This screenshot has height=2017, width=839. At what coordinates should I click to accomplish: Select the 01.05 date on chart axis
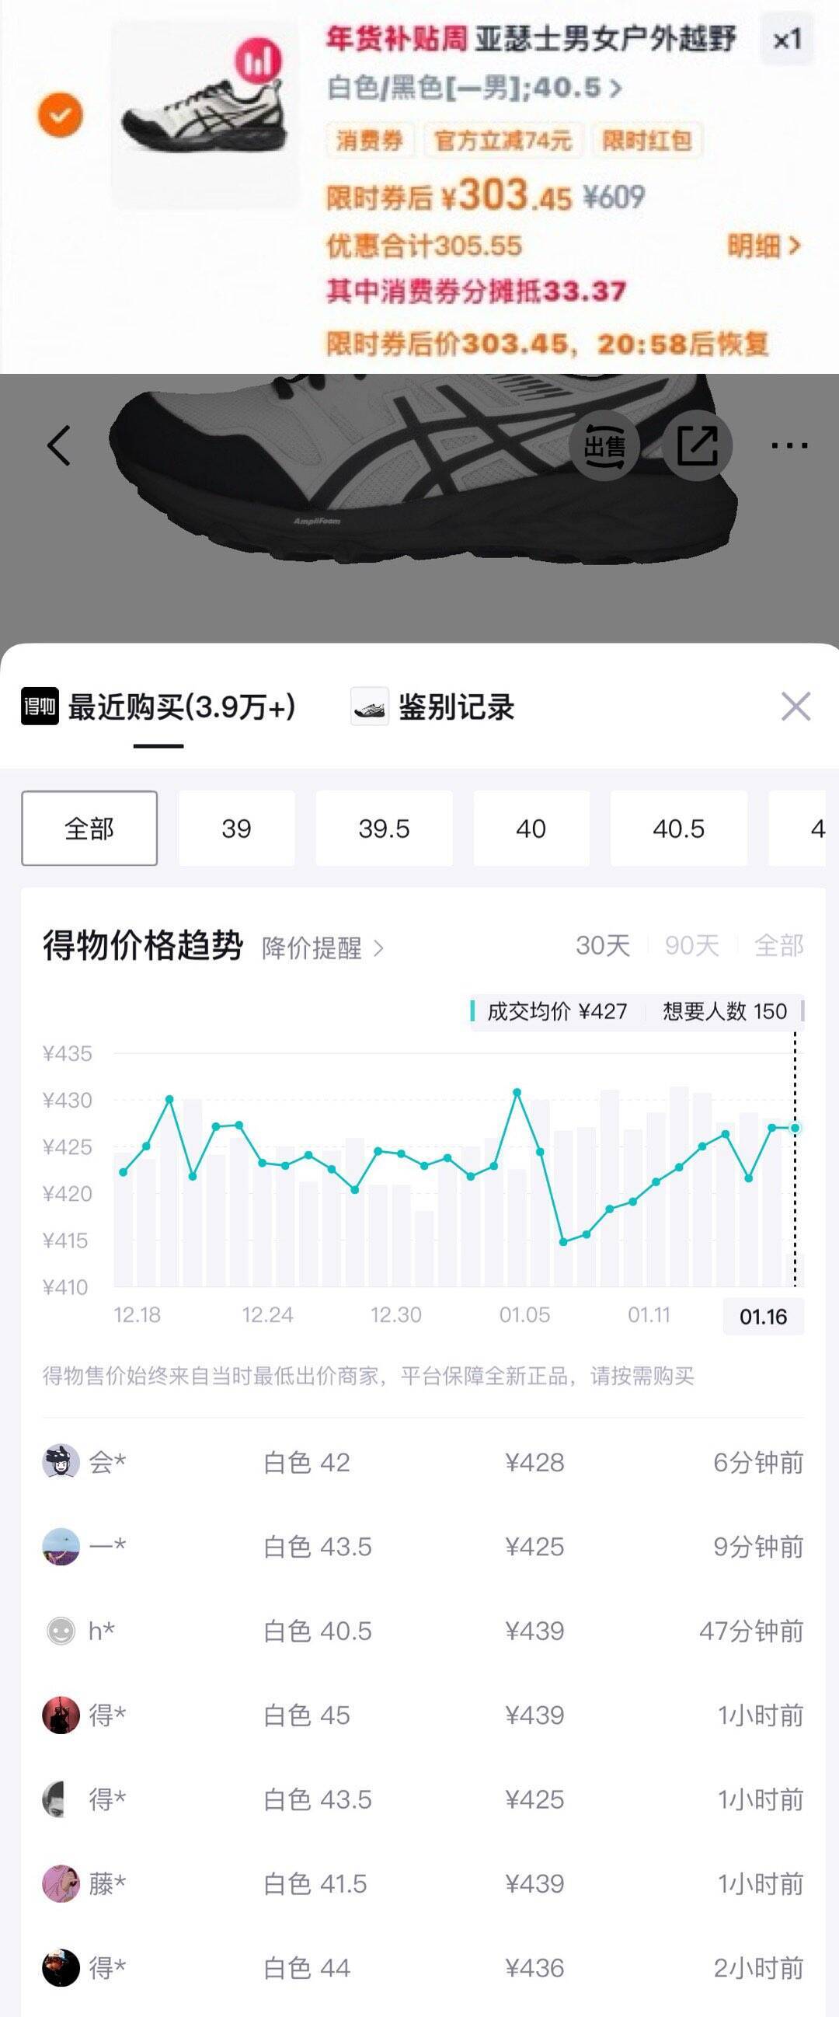(524, 1314)
